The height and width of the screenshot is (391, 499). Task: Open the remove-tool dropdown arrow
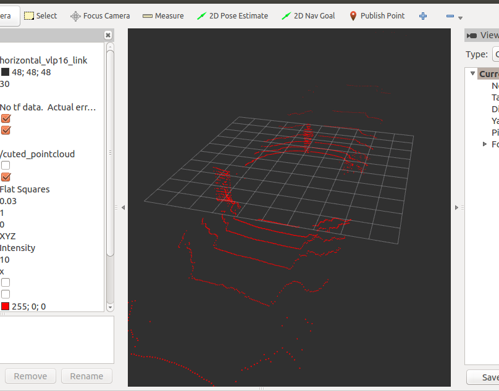tap(460, 18)
